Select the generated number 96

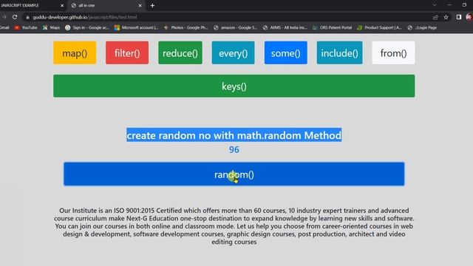pyautogui.click(x=234, y=149)
